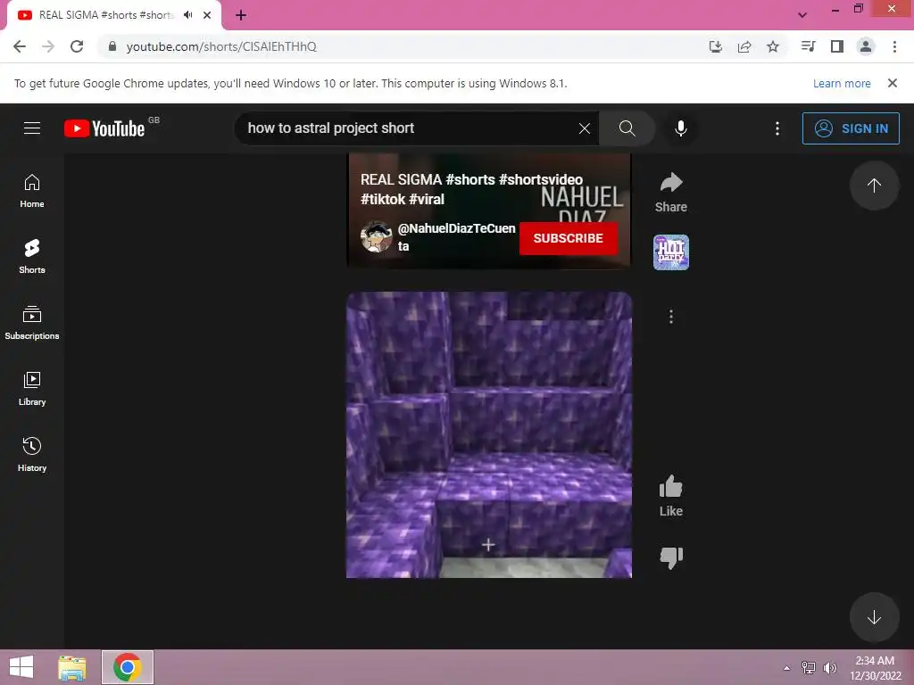Mute the tab audio speaker icon
The width and height of the screenshot is (914, 685).
click(187, 15)
